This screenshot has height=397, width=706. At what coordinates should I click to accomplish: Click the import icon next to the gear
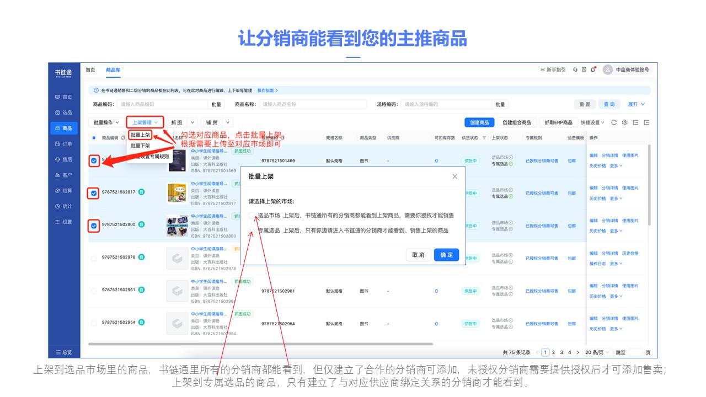pyautogui.click(x=636, y=122)
